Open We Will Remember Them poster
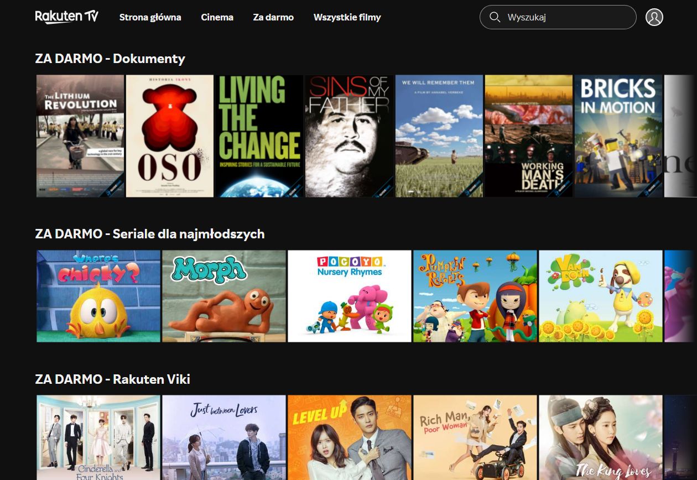Viewport: 697px width, 480px height. (439, 136)
